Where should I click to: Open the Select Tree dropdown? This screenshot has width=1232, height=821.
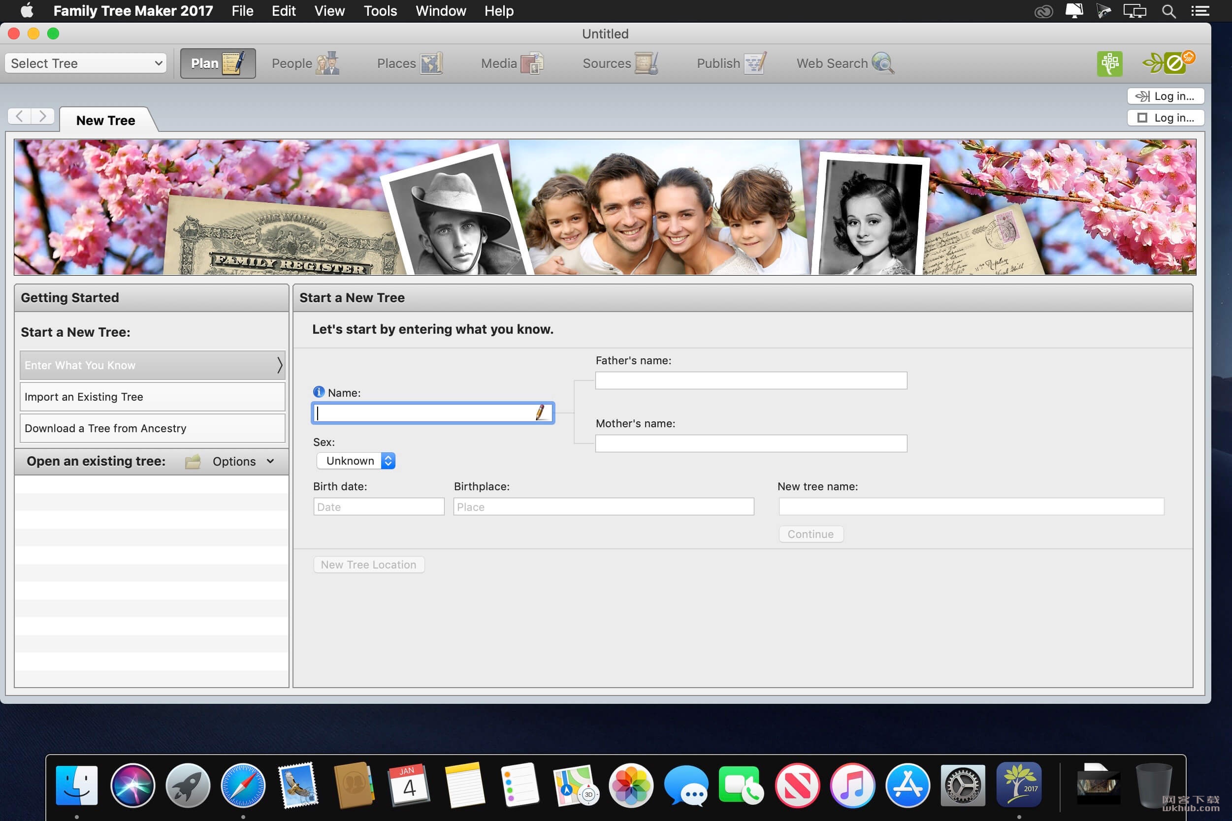click(86, 63)
